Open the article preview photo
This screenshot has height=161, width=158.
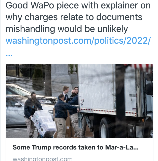(x=80, y=101)
